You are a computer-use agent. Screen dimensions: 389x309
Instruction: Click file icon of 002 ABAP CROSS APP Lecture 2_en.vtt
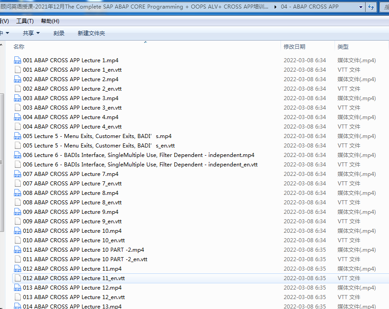coord(18,89)
